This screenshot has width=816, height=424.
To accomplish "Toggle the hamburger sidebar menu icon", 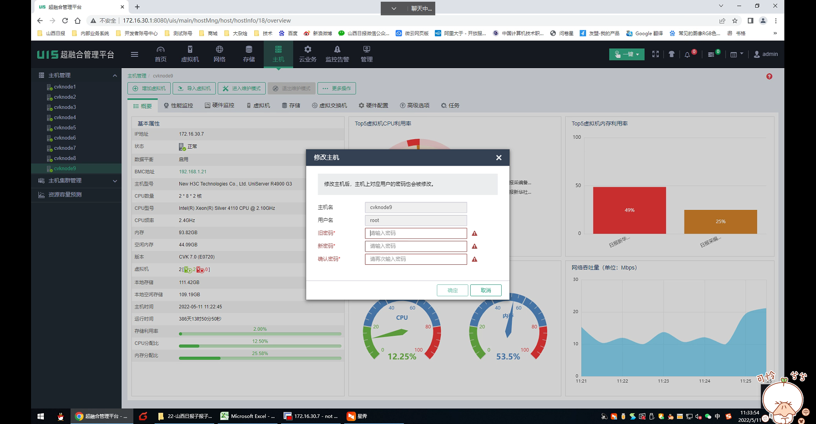I will pos(135,54).
